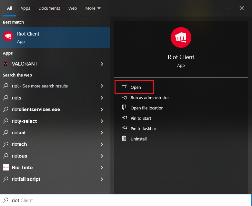
Task: Click the magnifier icon in the search box
Action: coord(5,200)
